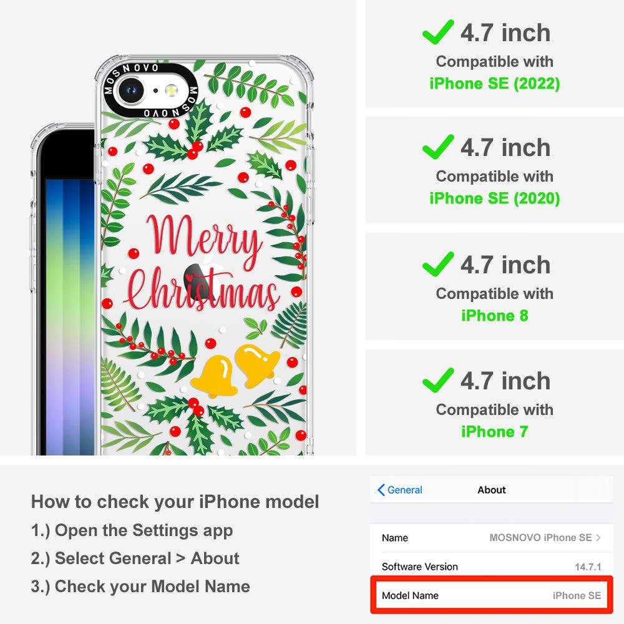The image size is (624, 624).
Task: Click the iPhone SE (2022) green text
Action: (495, 84)
